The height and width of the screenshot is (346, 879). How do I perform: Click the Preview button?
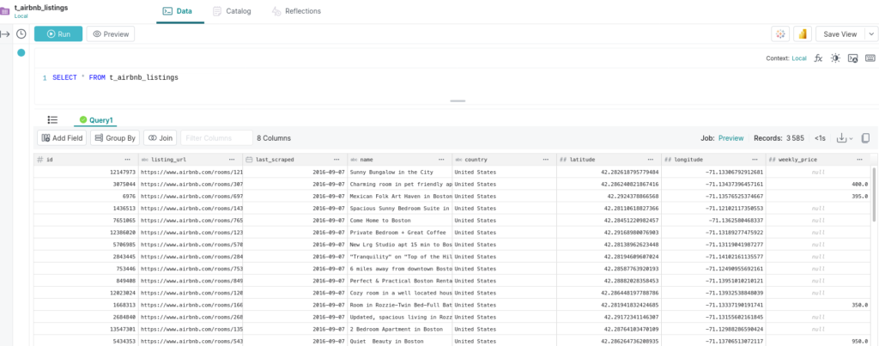[x=111, y=33]
